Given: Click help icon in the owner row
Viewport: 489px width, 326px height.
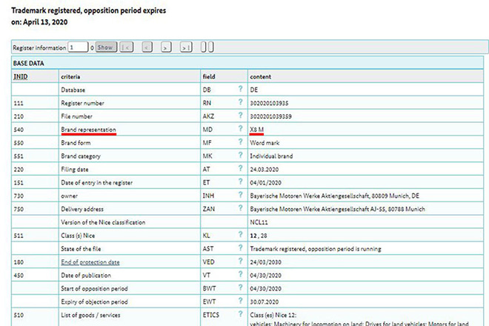Looking at the screenshot, I should click(x=240, y=196).
